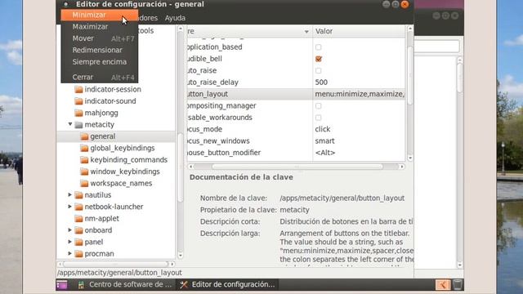This screenshot has height=294, width=523.
Task: Click Editor de configuración taskbar button
Action: [x=227, y=285]
